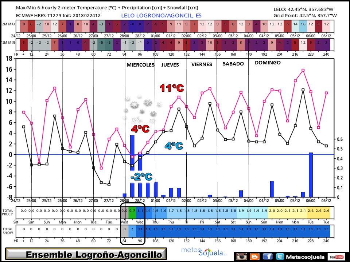
Task: Click the meteoSojuela.es logo
Action: click(x=204, y=252)
